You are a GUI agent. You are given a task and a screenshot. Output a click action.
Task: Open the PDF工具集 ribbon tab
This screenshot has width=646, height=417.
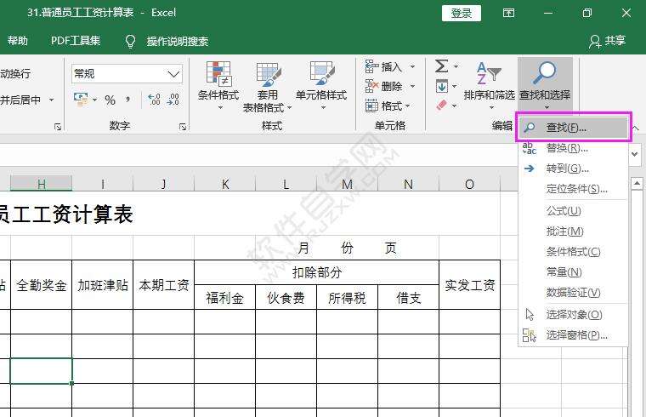76,41
